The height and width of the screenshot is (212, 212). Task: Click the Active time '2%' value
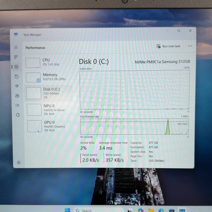[x=84, y=148]
